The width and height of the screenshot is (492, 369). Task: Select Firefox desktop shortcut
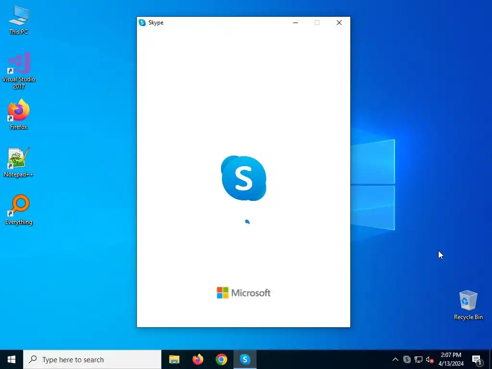[x=19, y=114]
